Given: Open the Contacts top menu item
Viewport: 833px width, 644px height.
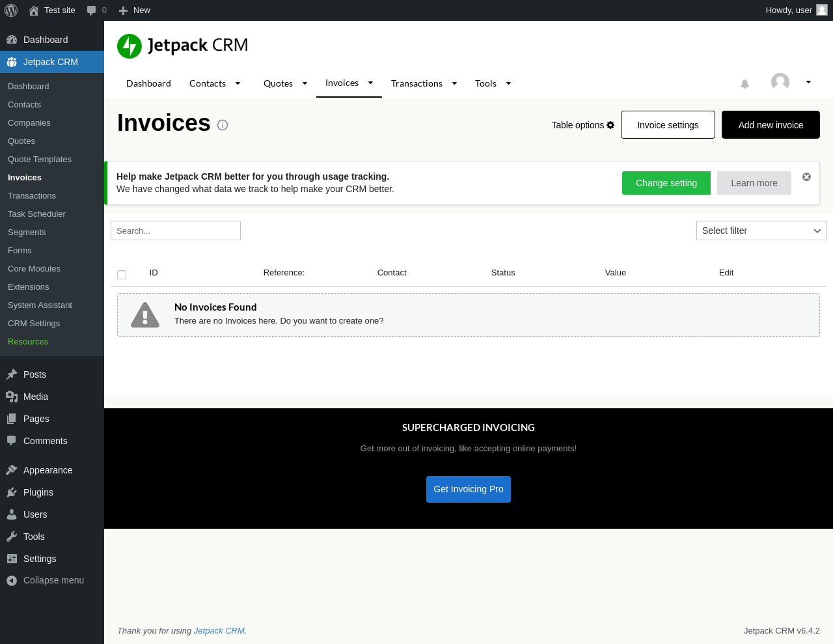Looking at the screenshot, I should coord(208,83).
